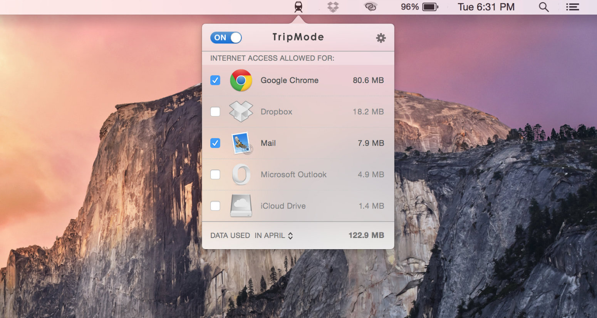Click the 122.9 MB total data value
597x318 pixels.
366,235
